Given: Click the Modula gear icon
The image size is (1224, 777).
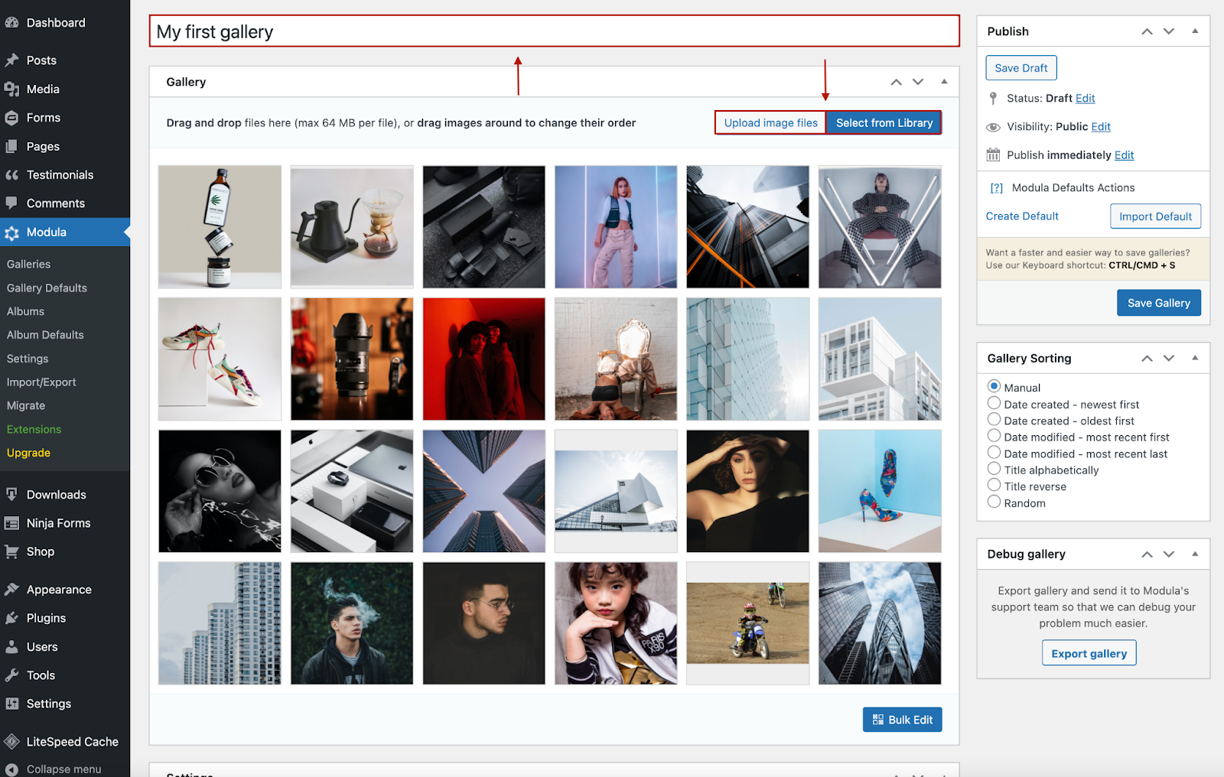Looking at the screenshot, I should [11, 232].
